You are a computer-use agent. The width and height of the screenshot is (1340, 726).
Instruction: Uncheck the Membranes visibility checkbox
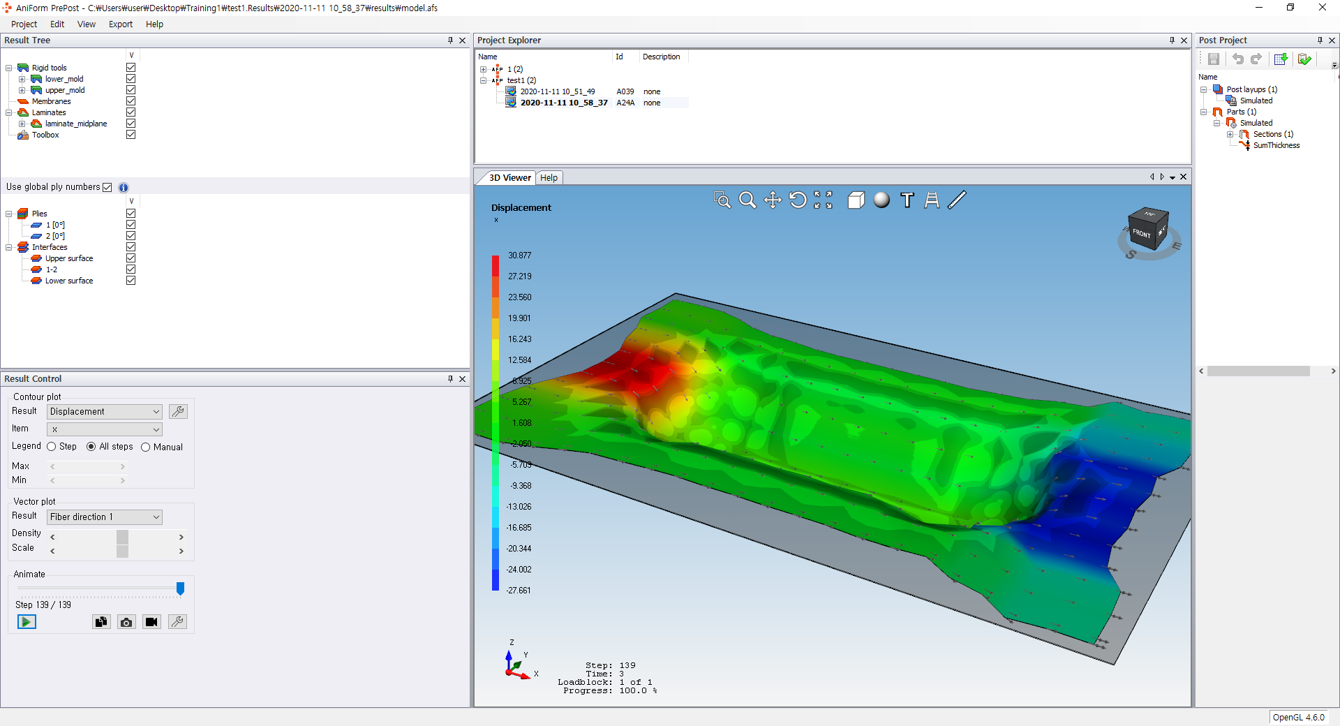pos(131,101)
